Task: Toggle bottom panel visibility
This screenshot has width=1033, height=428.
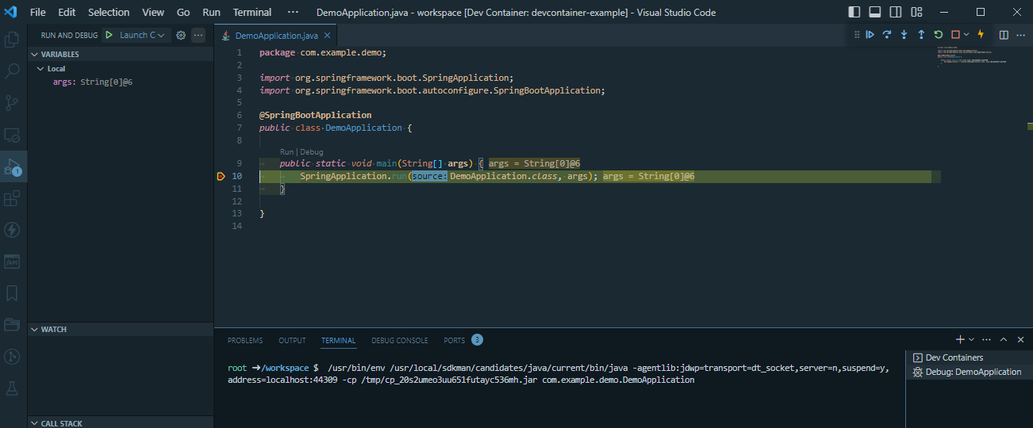Action: coord(874,12)
